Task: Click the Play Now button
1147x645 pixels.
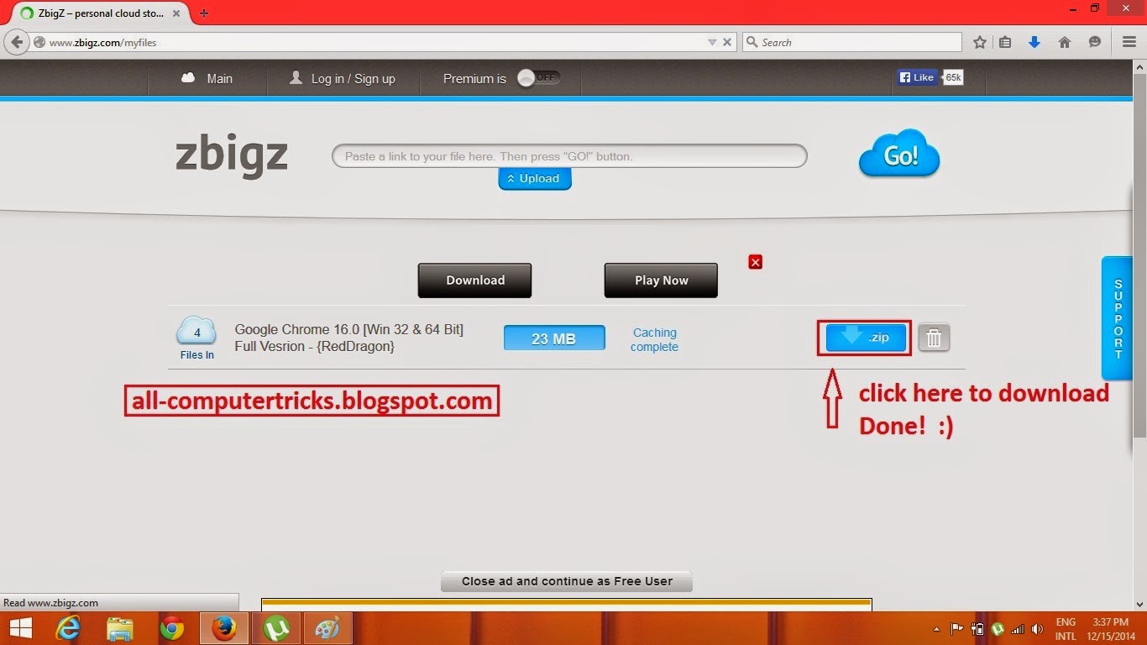Action: coord(661,281)
